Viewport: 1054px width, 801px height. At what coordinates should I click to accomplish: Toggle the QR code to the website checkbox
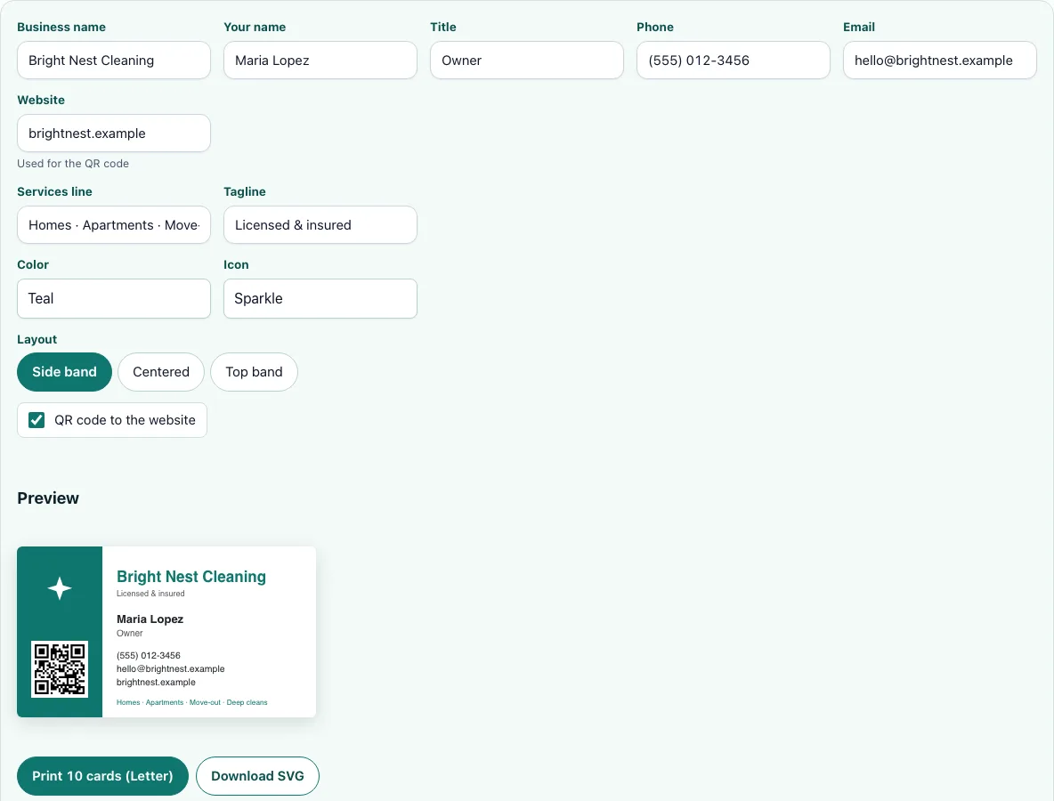[x=36, y=420]
